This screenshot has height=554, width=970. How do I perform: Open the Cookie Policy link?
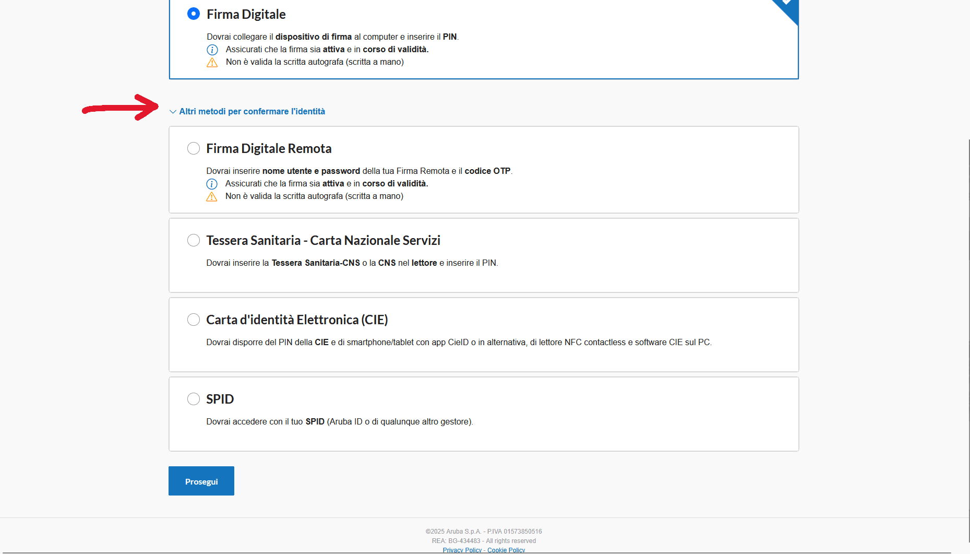point(506,550)
